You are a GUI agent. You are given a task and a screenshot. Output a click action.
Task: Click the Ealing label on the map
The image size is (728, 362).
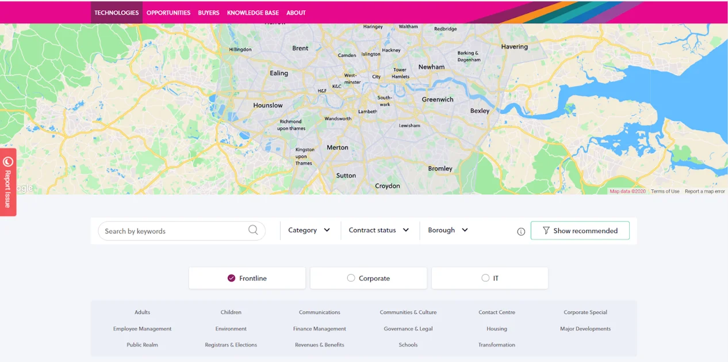click(279, 73)
